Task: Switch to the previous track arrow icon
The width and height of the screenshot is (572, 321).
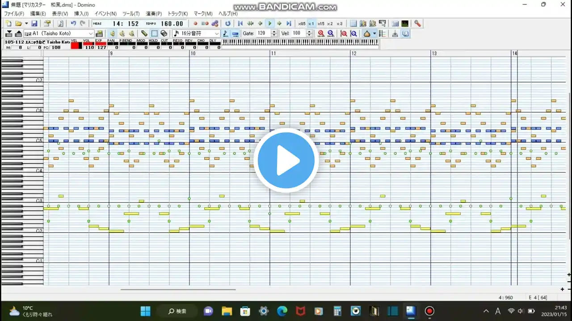Action: 9,33
